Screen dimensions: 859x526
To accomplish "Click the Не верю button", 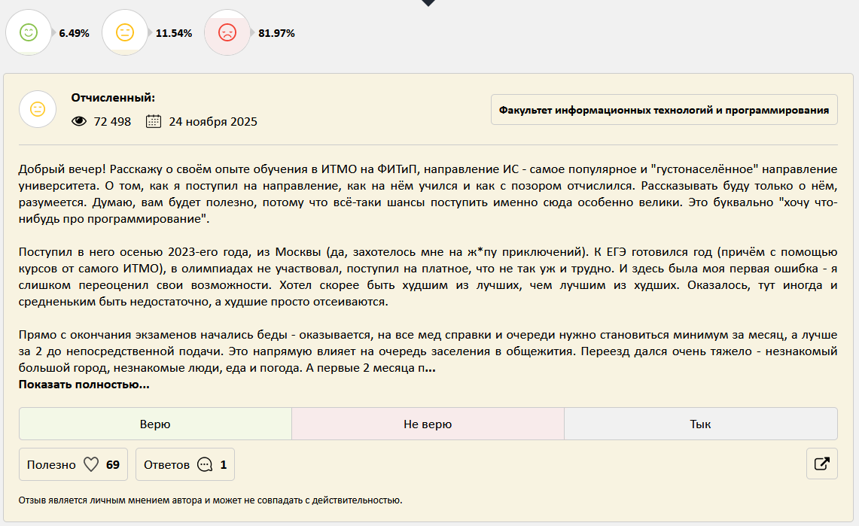I will 428,424.
